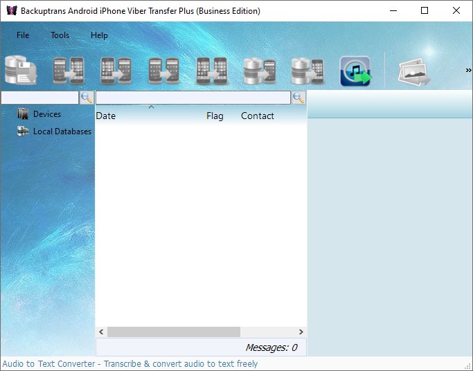This screenshot has width=473, height=371.
Task: Click the window resize grip corner
Action: 468,366
